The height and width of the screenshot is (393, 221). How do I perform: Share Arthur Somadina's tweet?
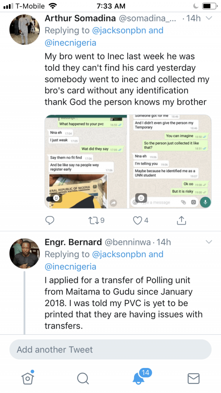pyautogui.click(x=182, y=220)
